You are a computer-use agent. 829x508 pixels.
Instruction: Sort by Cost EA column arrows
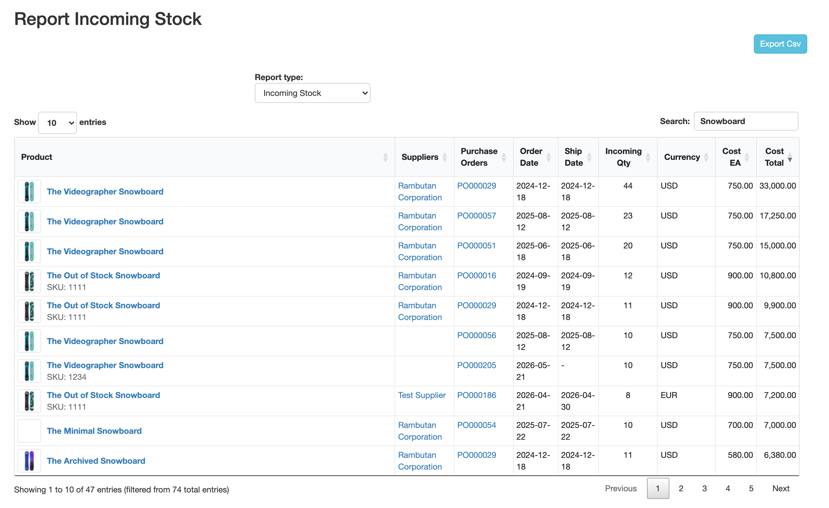coord(747,157)
